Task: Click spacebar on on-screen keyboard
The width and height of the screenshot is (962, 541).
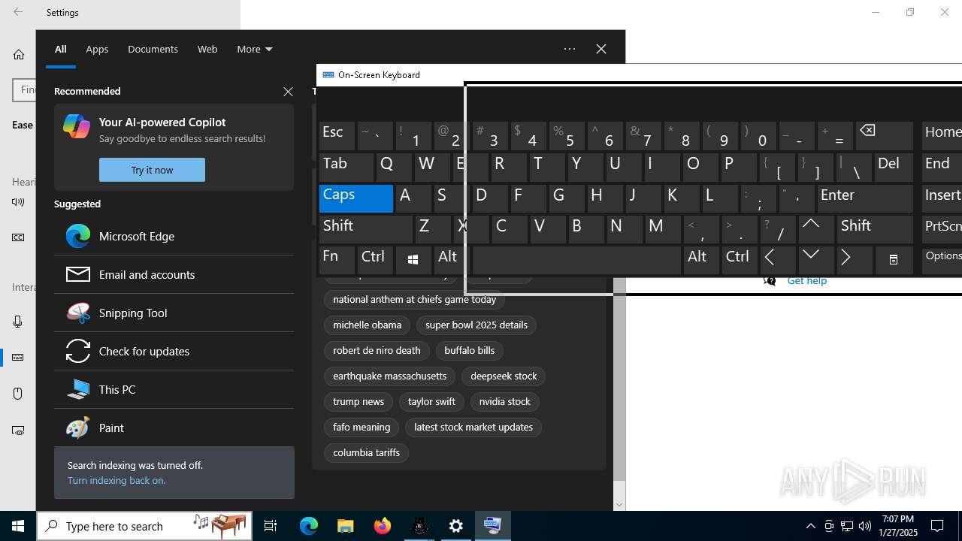Action: tap(576, 260)
